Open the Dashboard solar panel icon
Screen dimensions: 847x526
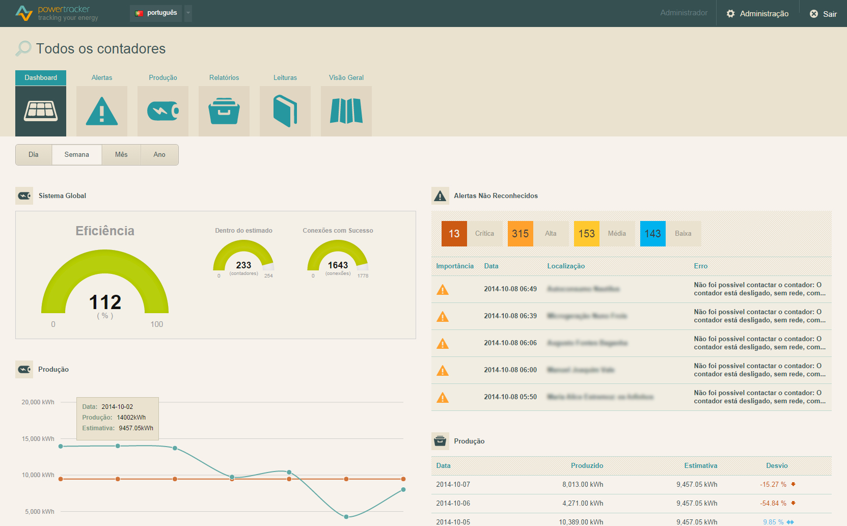pyautogui.click(x=41, y=111)
